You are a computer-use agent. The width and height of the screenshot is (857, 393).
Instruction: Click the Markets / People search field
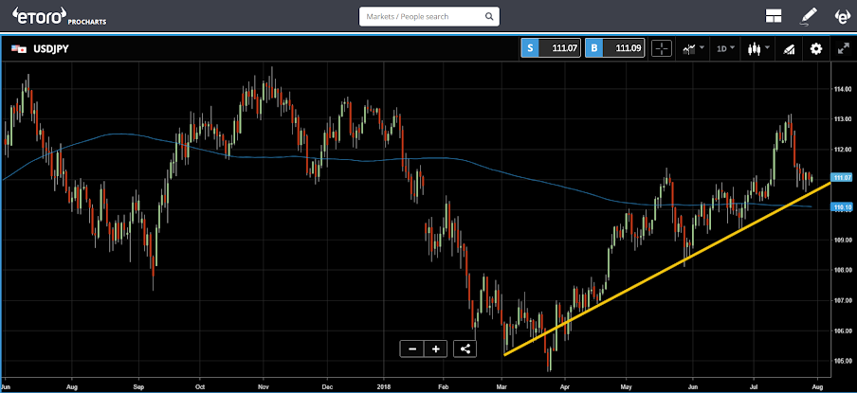[x=429, y=16]
